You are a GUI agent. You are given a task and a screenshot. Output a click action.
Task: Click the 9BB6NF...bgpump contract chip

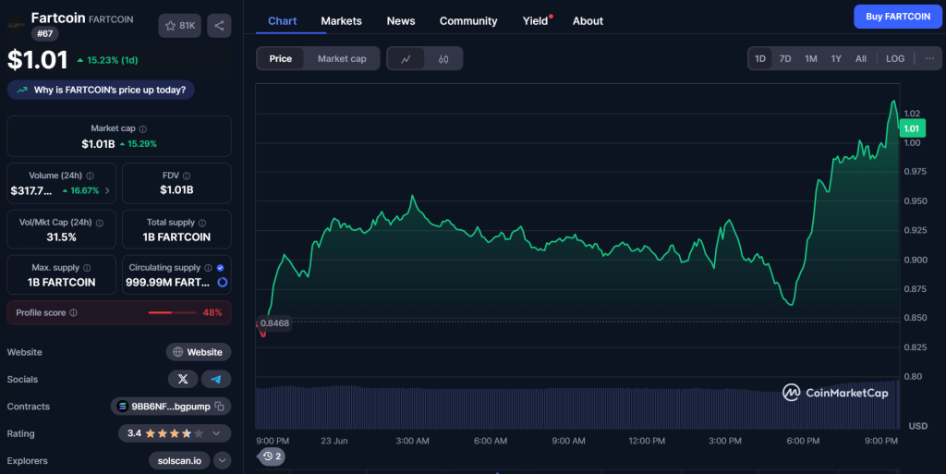click(171, 407)
